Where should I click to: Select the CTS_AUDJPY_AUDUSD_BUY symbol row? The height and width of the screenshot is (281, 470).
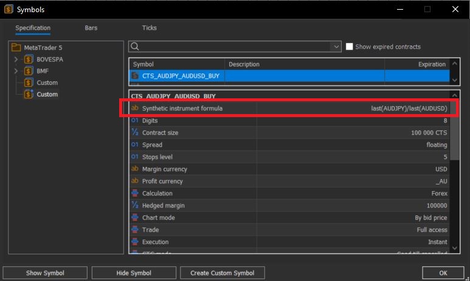(x=289, y=76)
